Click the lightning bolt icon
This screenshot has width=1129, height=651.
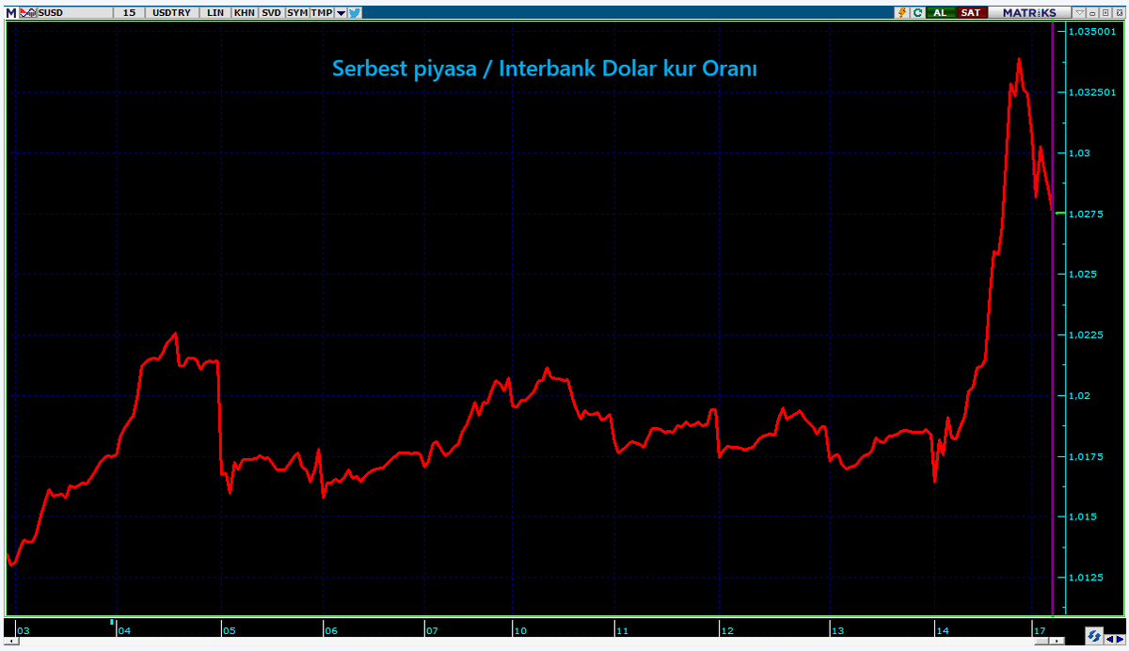(x=902, y=13)
